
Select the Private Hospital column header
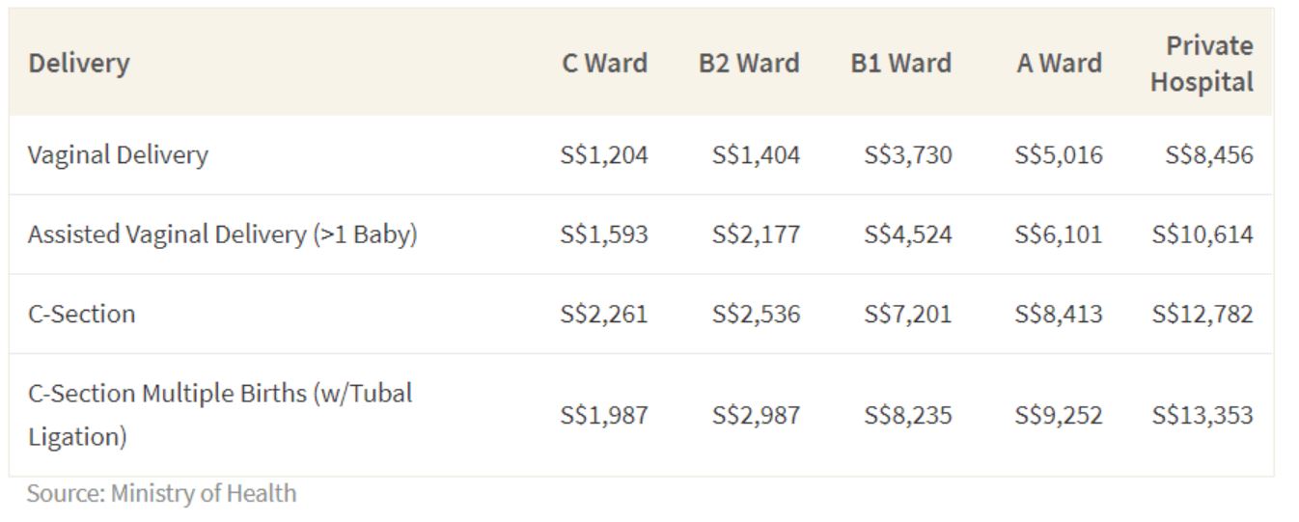(x=1202, y=64)
